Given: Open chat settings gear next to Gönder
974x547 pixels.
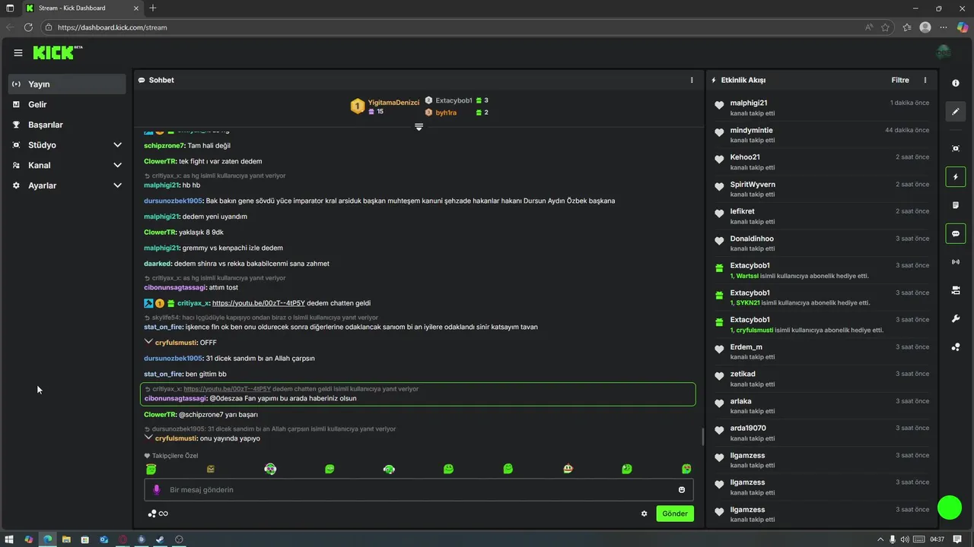Looking at the screenshot, I should pos(645,514).
